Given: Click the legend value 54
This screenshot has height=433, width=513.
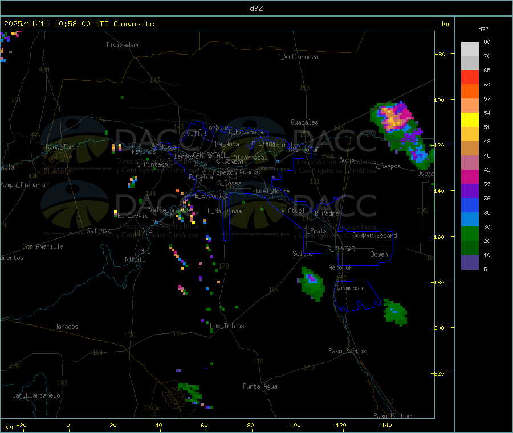Looking at the screenshot, I should point(487,113).
